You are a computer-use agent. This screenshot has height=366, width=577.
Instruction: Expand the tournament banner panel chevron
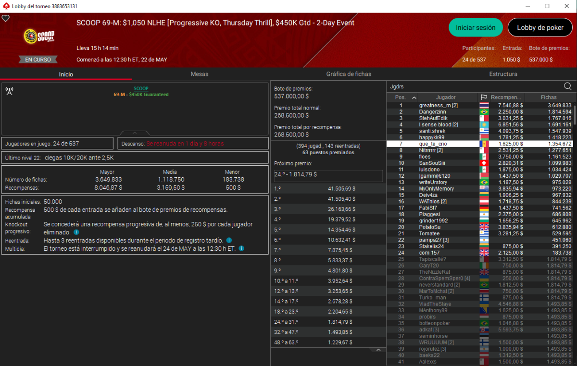coord(135,133)
